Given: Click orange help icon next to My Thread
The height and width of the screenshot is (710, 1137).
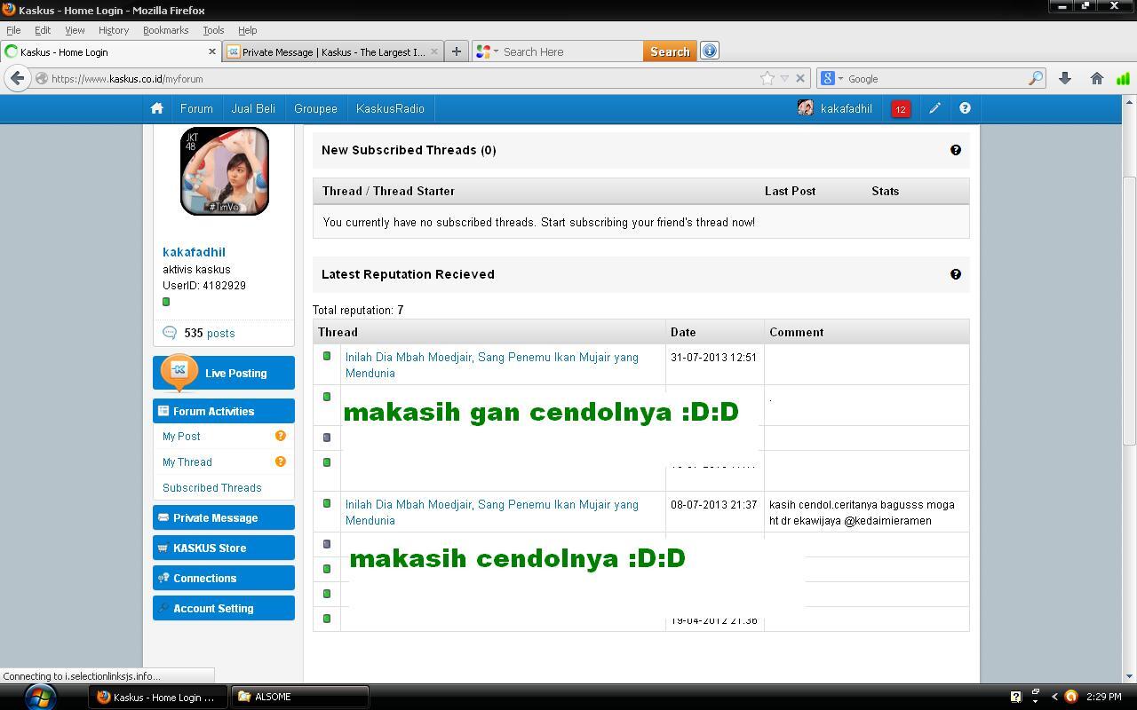Looking at the screenshot, I should click(281, 461).
